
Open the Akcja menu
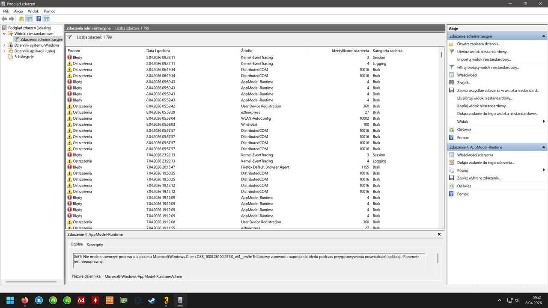coord(18,11)
